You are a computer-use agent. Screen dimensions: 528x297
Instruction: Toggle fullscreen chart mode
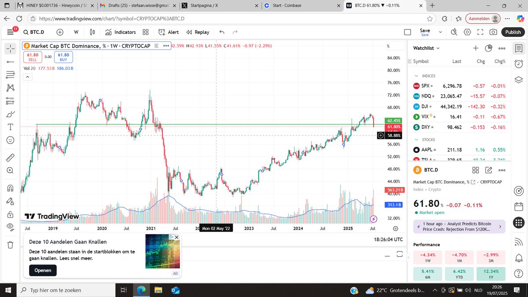[480, 32]
